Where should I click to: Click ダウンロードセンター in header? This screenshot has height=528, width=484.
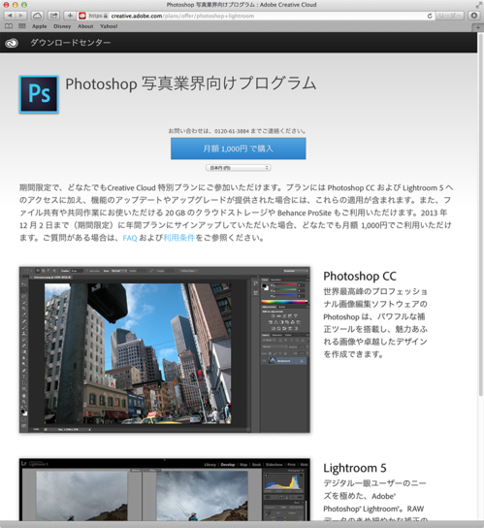point(71,43)
